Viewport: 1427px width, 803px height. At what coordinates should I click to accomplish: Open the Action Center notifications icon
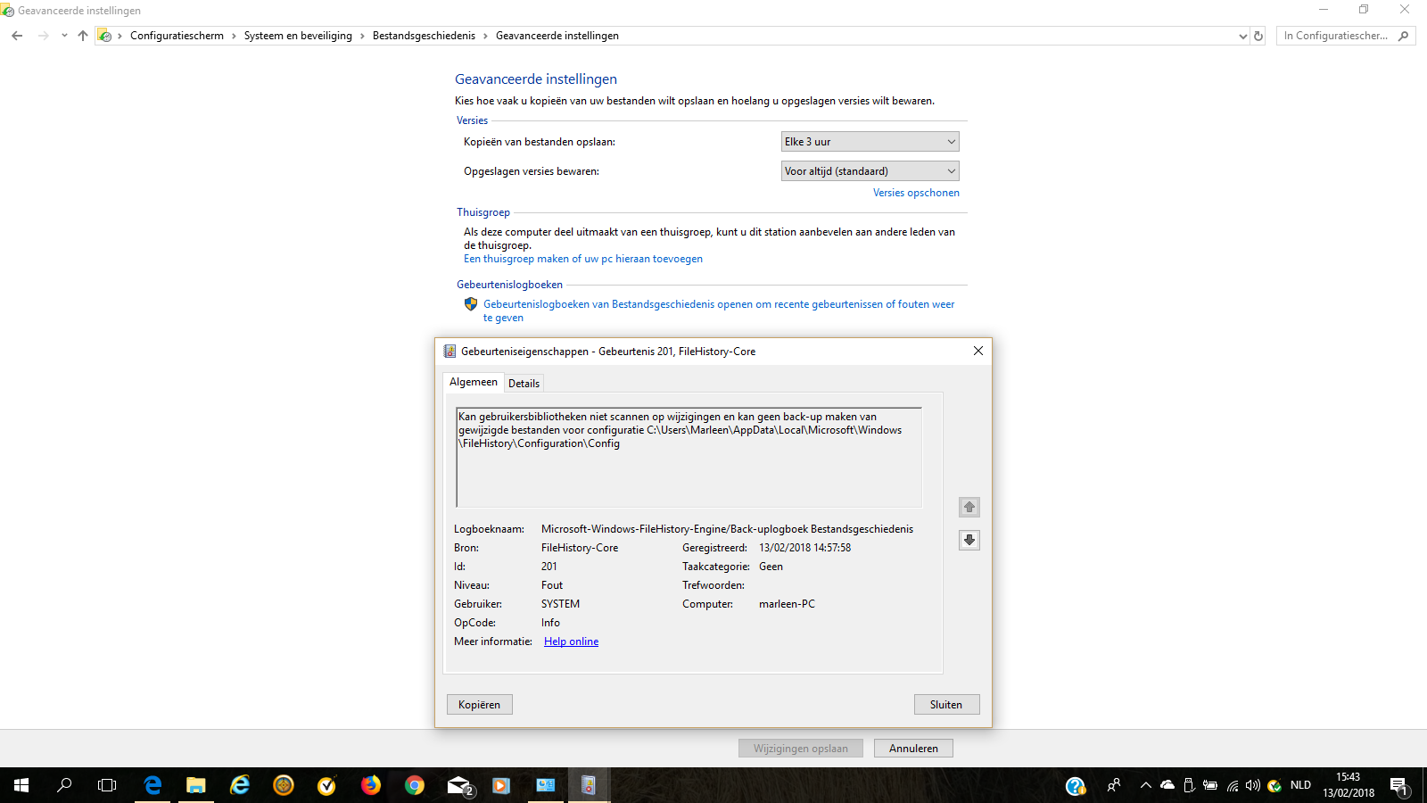pos(1398,785)
